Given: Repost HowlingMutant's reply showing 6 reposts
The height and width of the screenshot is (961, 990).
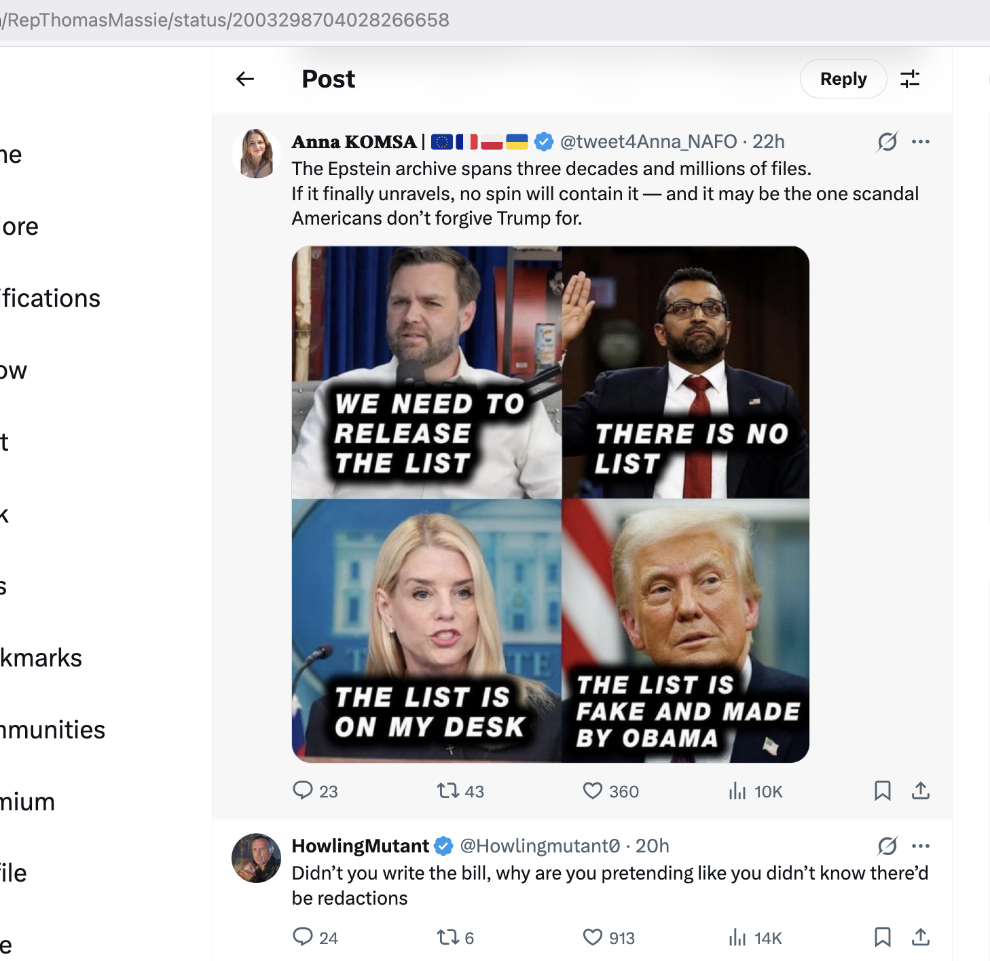Looking at the screenshot, I should (x=455, y=937).
